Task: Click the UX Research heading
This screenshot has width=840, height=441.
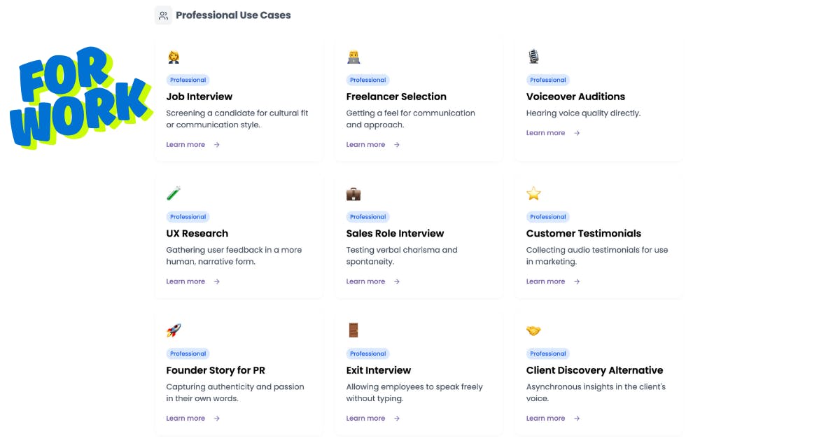Action: [x=197, y=234]
